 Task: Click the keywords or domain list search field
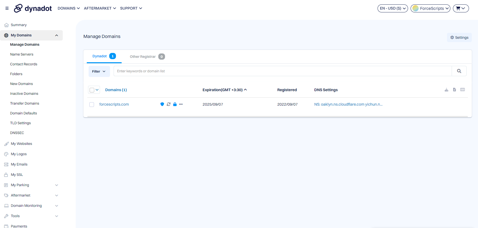pos(283,71)
